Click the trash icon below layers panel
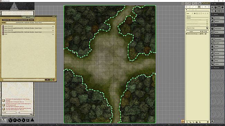225x126 pixels. pos(208,122)
